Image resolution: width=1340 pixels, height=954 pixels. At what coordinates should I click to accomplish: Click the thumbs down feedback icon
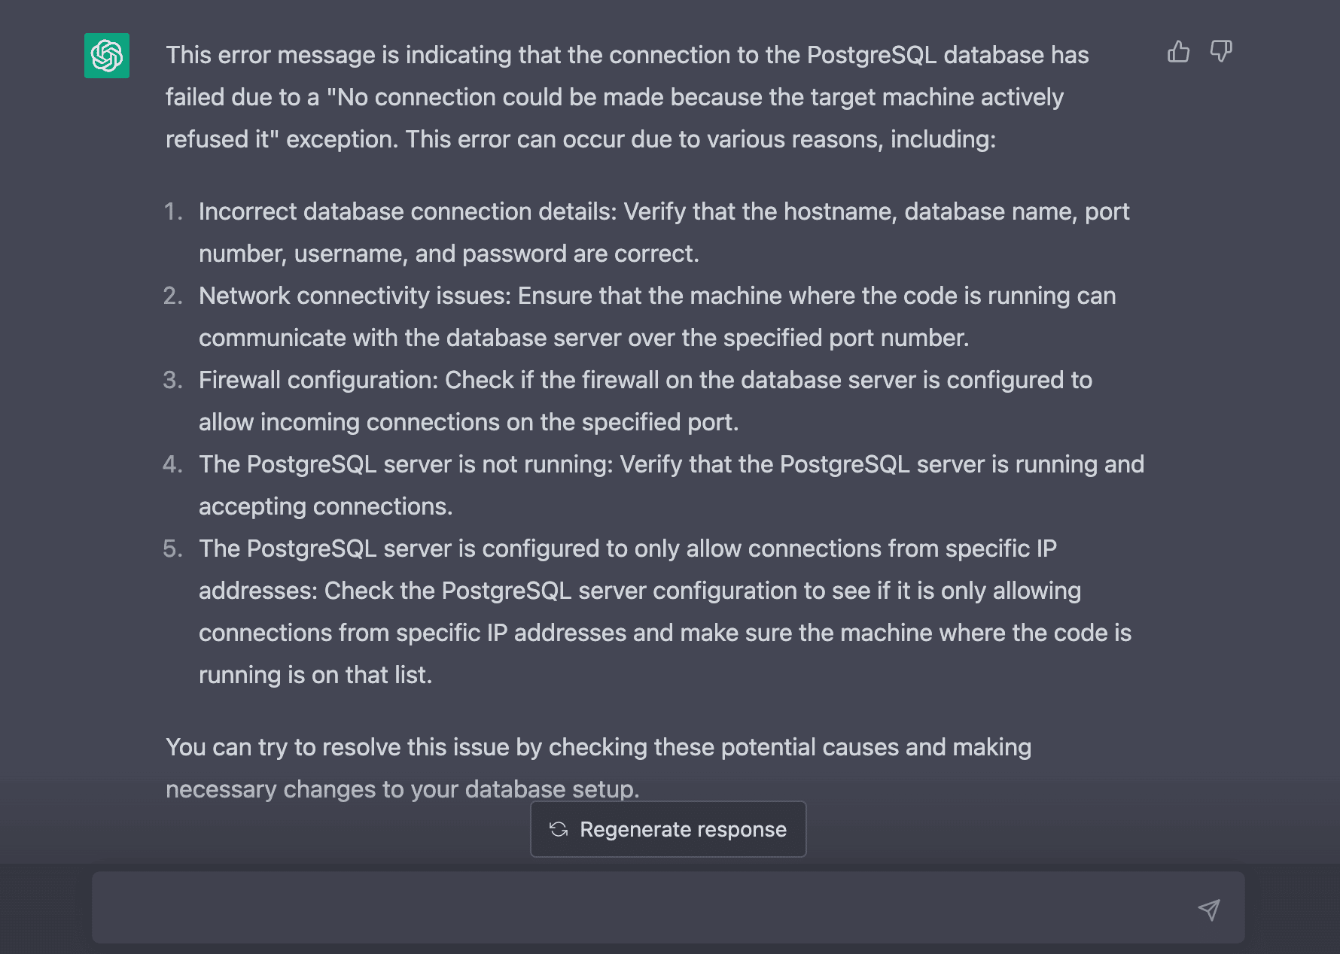click(x=1220, y=52)
